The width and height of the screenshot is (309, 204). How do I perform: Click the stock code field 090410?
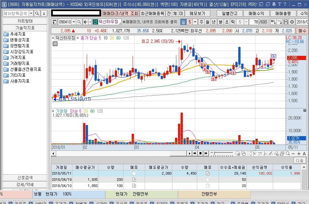tap(65, 22)
